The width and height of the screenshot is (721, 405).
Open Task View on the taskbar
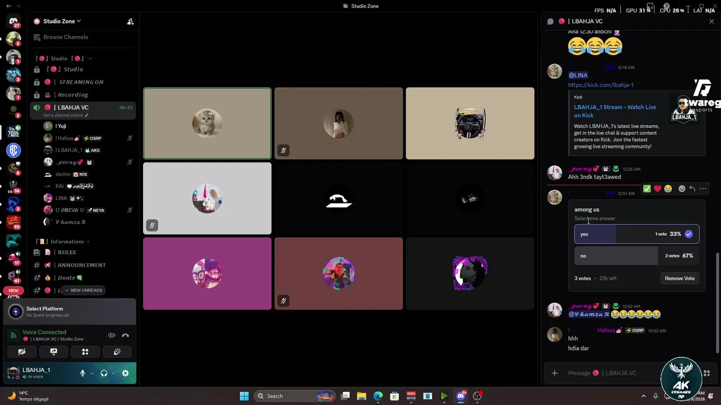[x=345, y=396]
